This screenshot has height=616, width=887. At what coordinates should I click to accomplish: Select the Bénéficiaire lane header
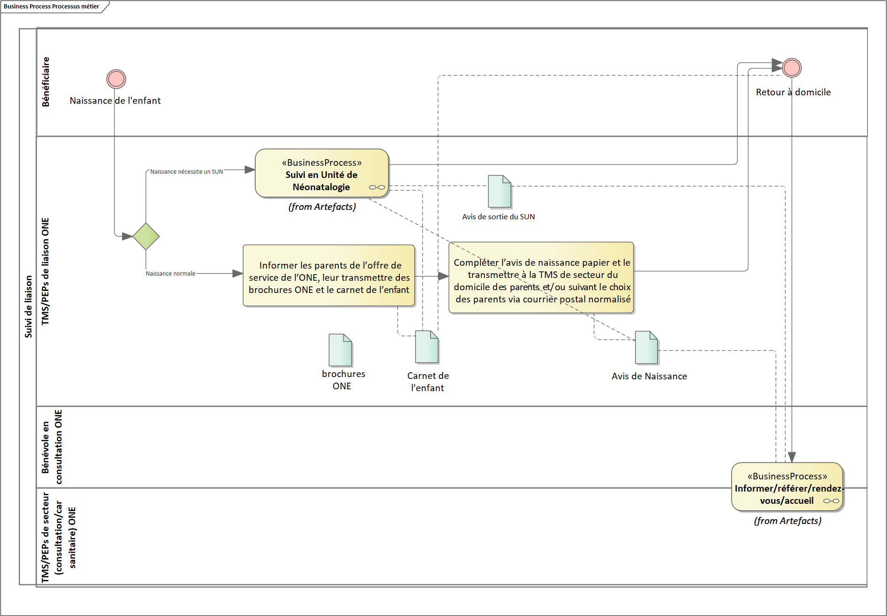pos(46,82)
